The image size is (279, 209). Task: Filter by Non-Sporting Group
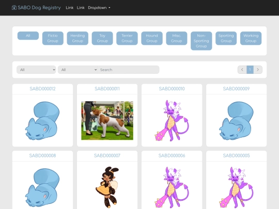(202, 41)
